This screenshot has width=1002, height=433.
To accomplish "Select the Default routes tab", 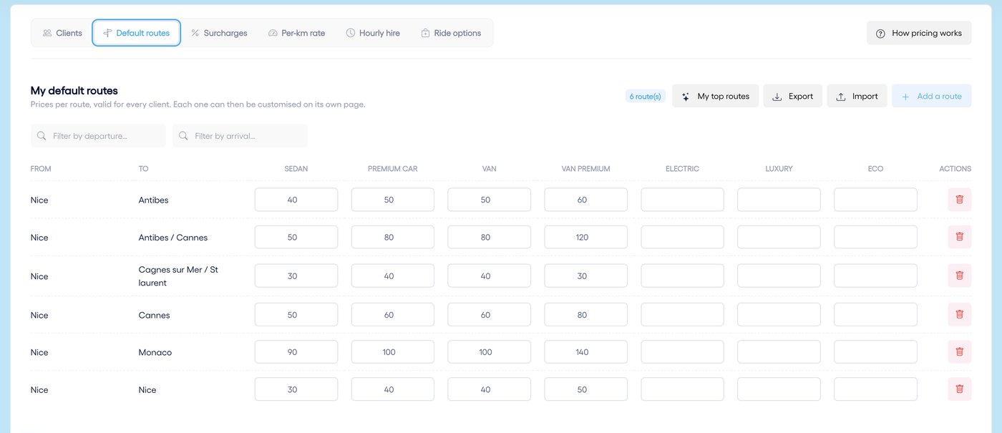I will [136, 33].
